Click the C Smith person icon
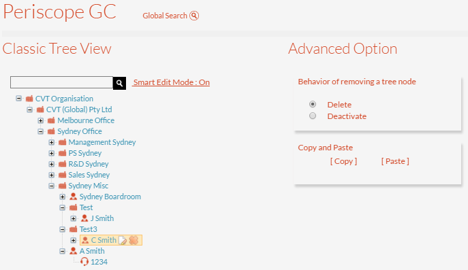 [x=85, y=240]
